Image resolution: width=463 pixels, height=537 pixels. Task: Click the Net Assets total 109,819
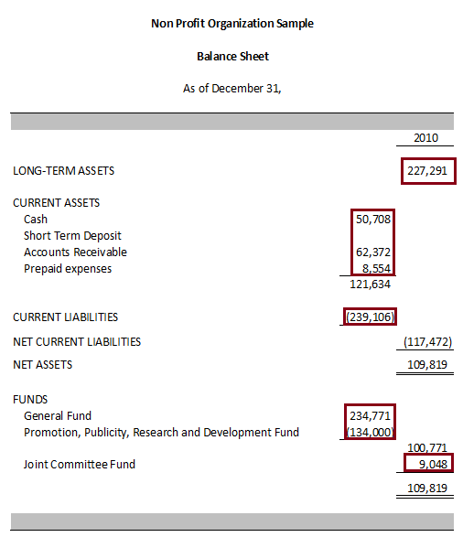(427, 364)
